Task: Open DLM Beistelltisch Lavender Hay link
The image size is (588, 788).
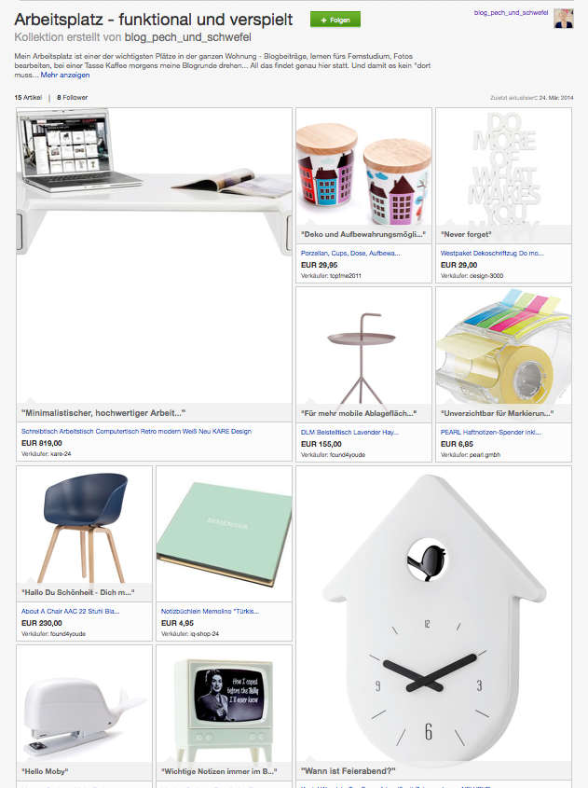Action: tap(349, 432)
